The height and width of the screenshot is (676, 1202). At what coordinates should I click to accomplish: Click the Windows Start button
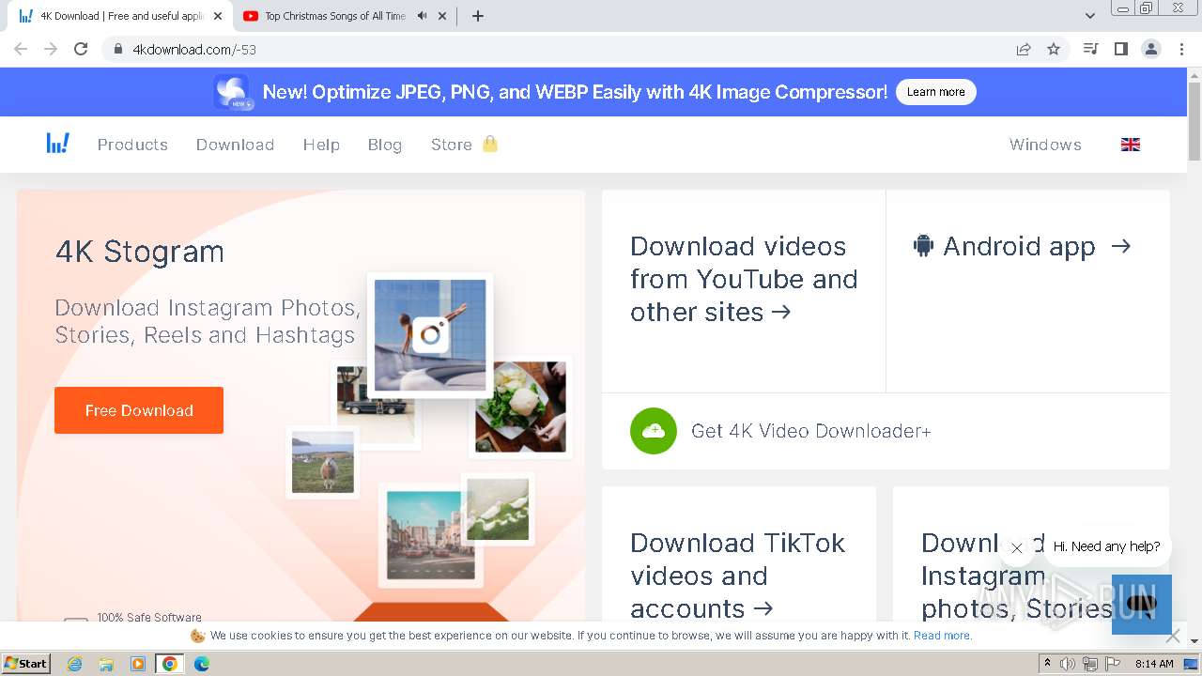tap(25, 664)
